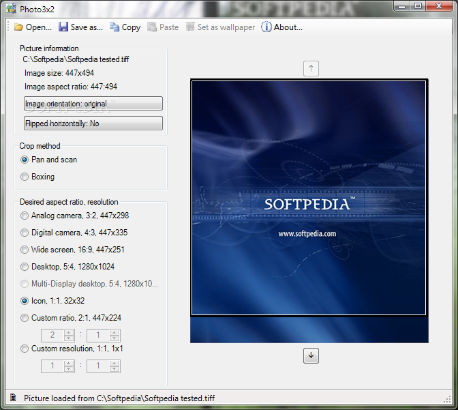Viewport: 458px width, 410px height.
Task: Click the document icon in the status bar
Action: click(x=13, y=398)
